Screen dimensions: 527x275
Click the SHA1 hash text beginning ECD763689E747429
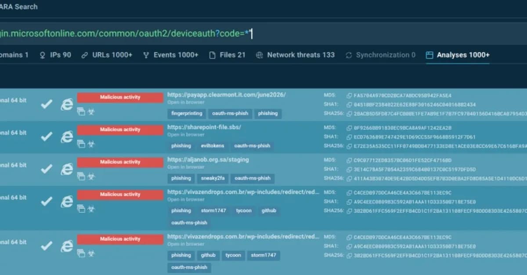click(x=414, y=137)
